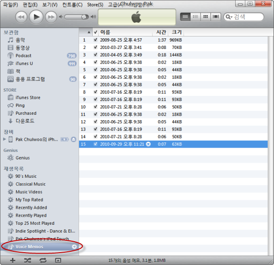Expand the Pak Chulwoo iPhone device

(x=5, y=139)
